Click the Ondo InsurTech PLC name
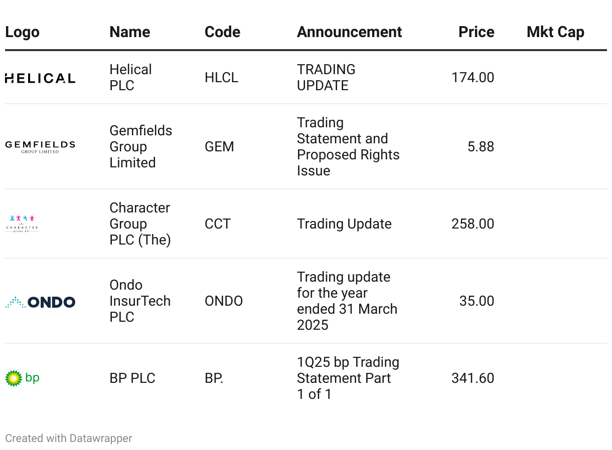Viewport: 612px width, 450px height. pyautogui.click(x=139, y=301)
